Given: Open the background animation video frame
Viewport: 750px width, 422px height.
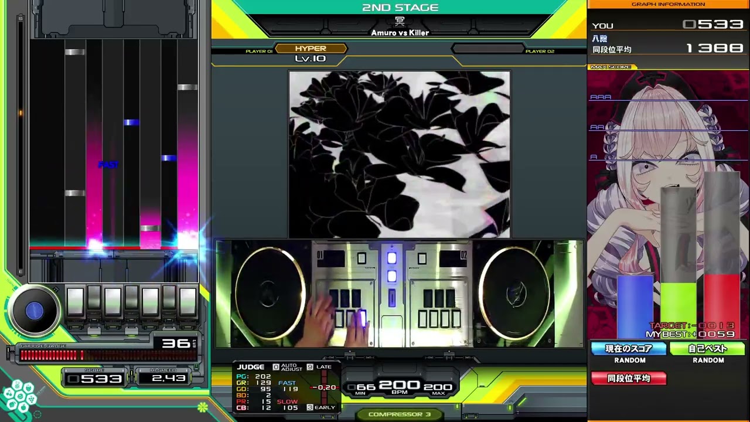Looking at the screenshot, I should pyautogui.click(x=399, y=154).
